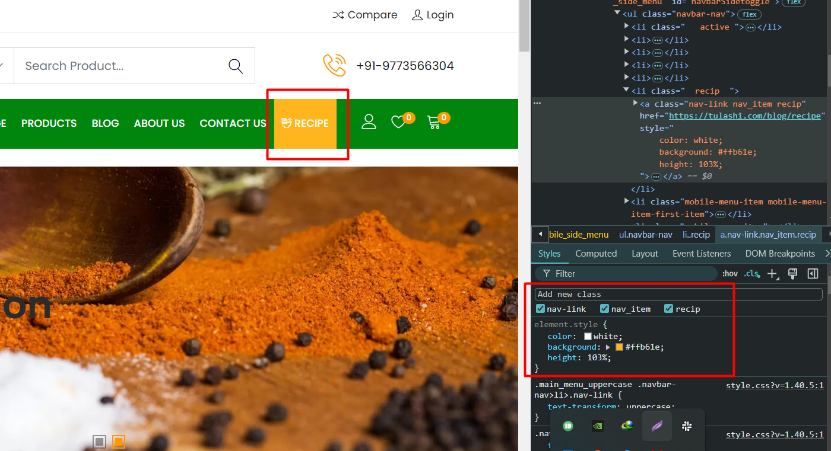Switch to the Computed tab

596,254
